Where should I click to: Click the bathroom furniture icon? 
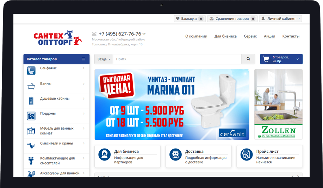coord(31,131)
